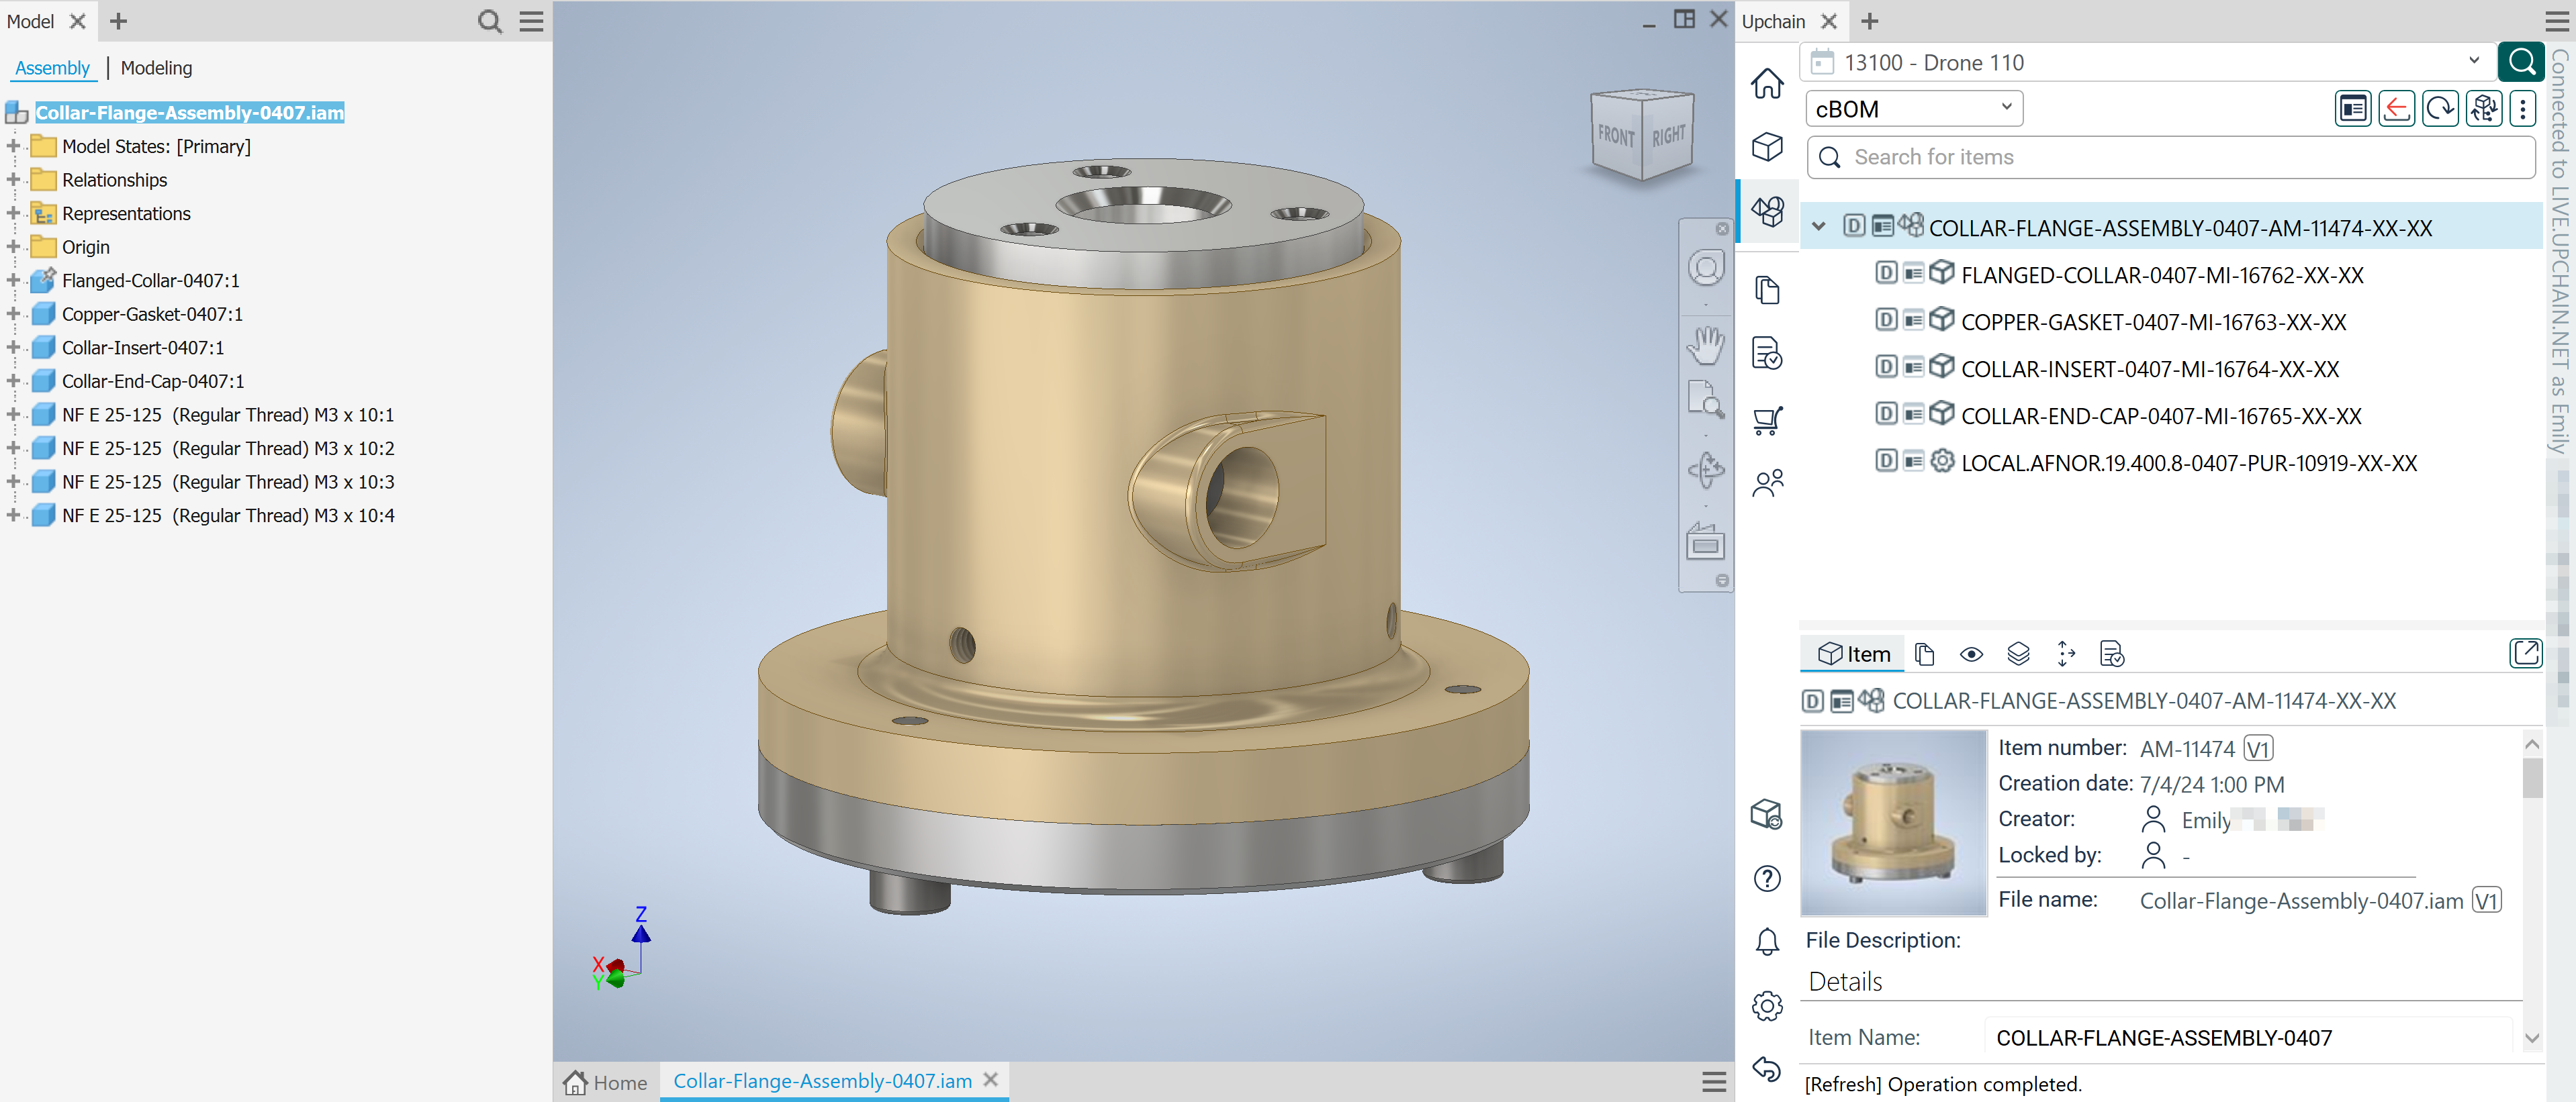
Task: Click the box-with-badge icon above help
Action: point(1767,814)
